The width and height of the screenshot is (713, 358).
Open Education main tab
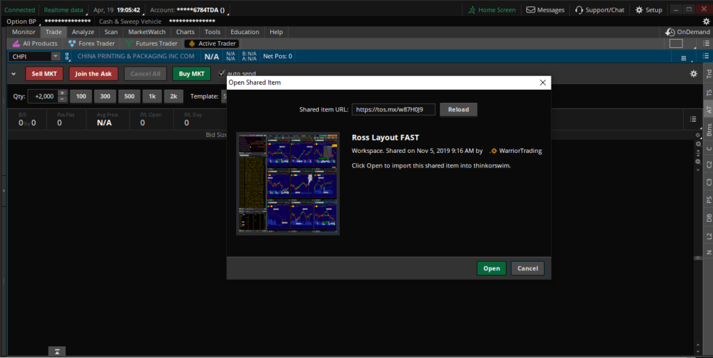click(x=244, y=32)
